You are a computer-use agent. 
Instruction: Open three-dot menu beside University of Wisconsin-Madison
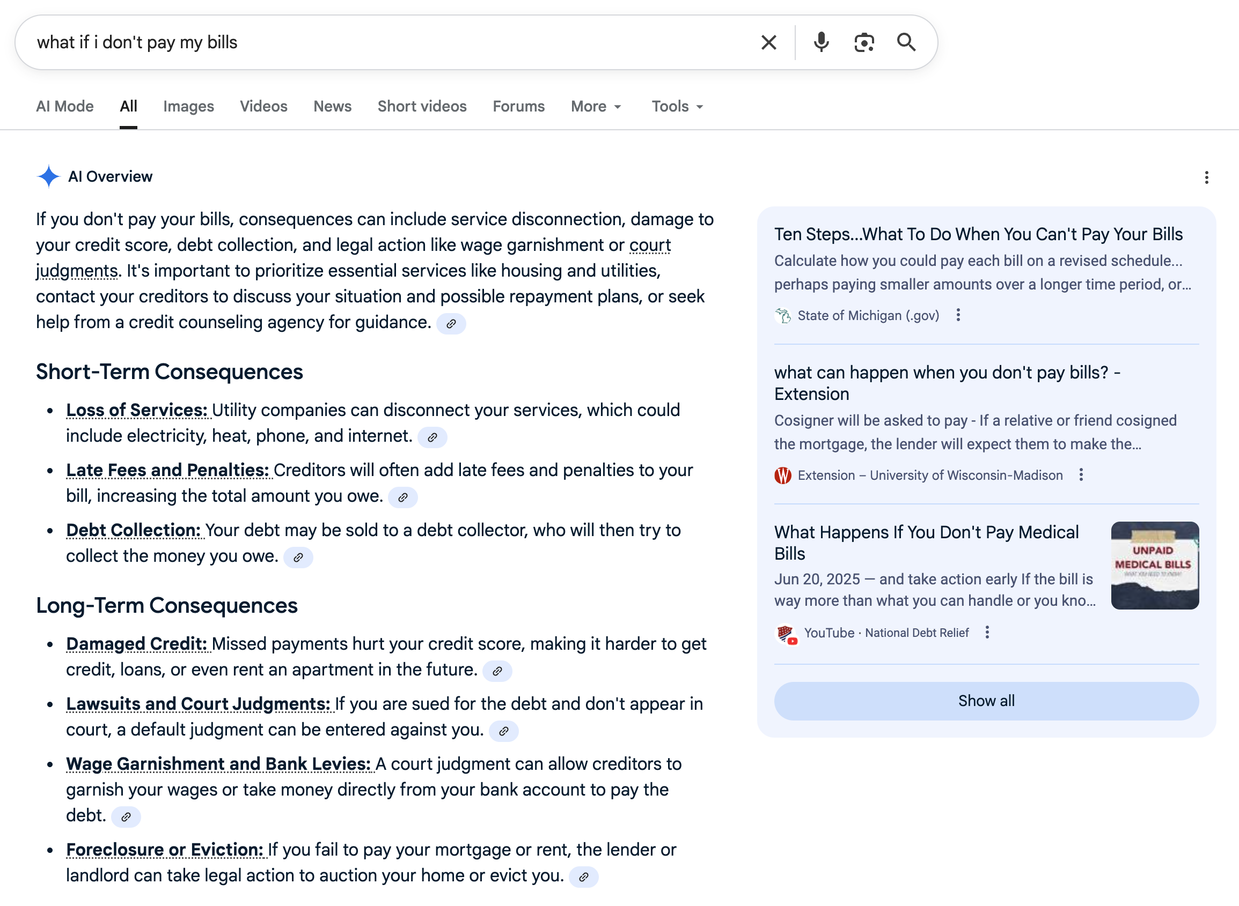click(1081, 474)
